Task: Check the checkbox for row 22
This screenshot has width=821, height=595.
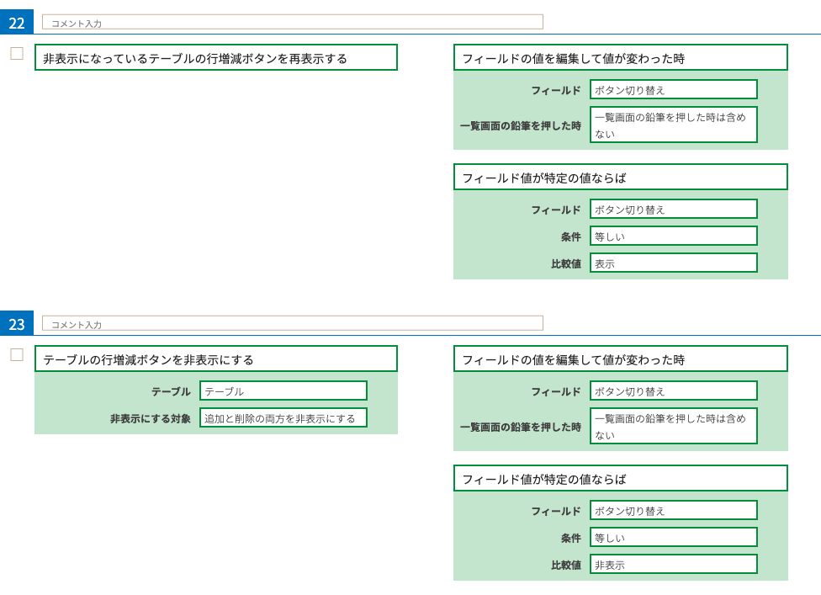Action: (17, 53)
